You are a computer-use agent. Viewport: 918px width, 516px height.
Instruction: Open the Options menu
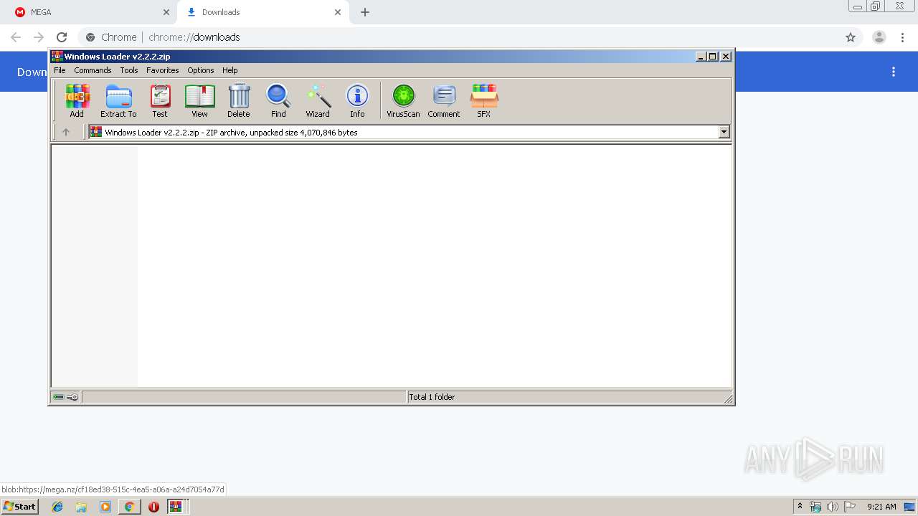[201, 70]
